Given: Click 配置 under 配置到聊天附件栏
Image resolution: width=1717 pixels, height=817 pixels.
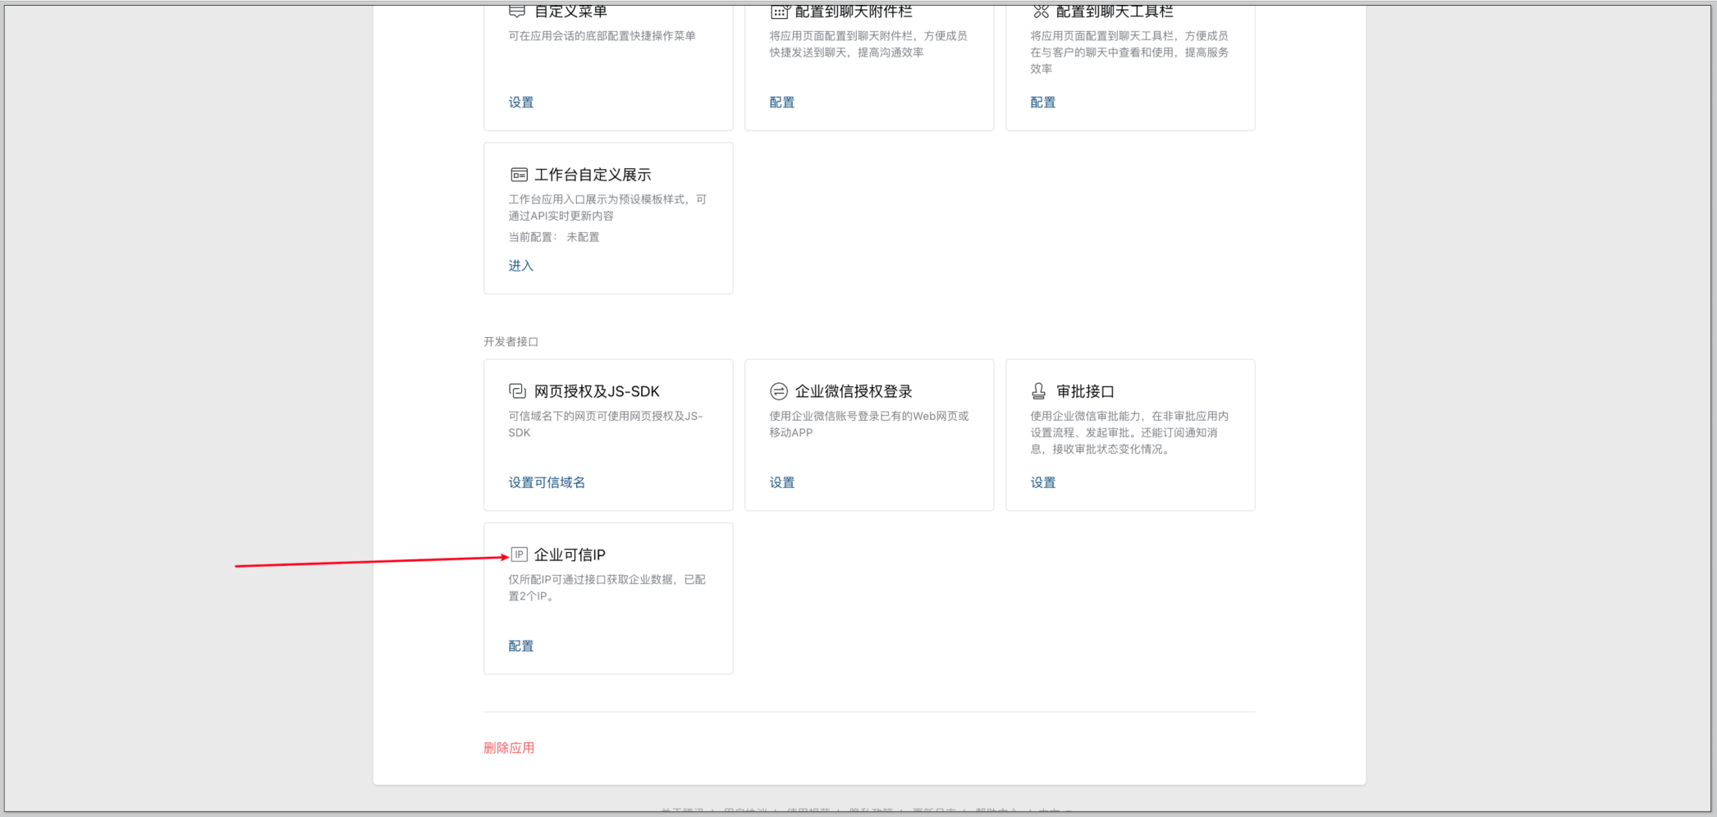Looking at the screenshot, I should pyautogui.click(x=781, y=103).
